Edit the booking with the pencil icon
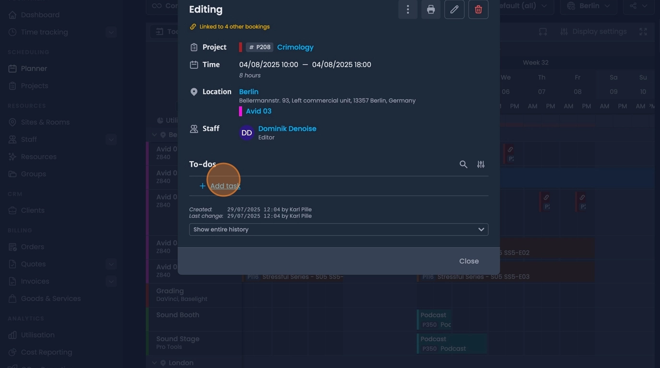 454,9
